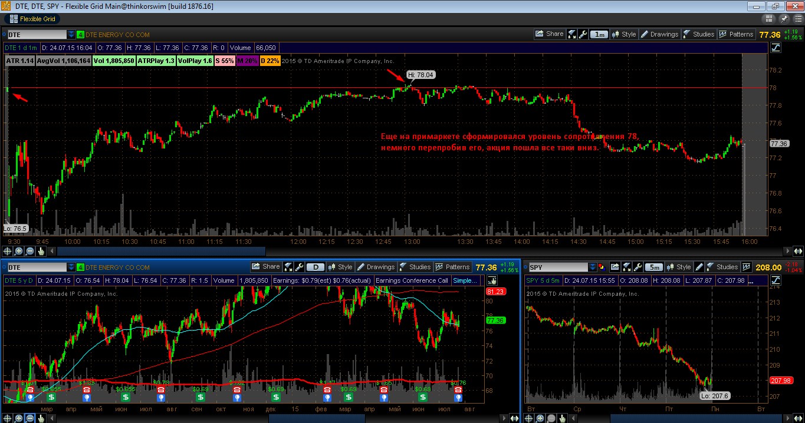Click the ATRPlay 1.3 label
This screenshot has height=423, width=805.
156,61
